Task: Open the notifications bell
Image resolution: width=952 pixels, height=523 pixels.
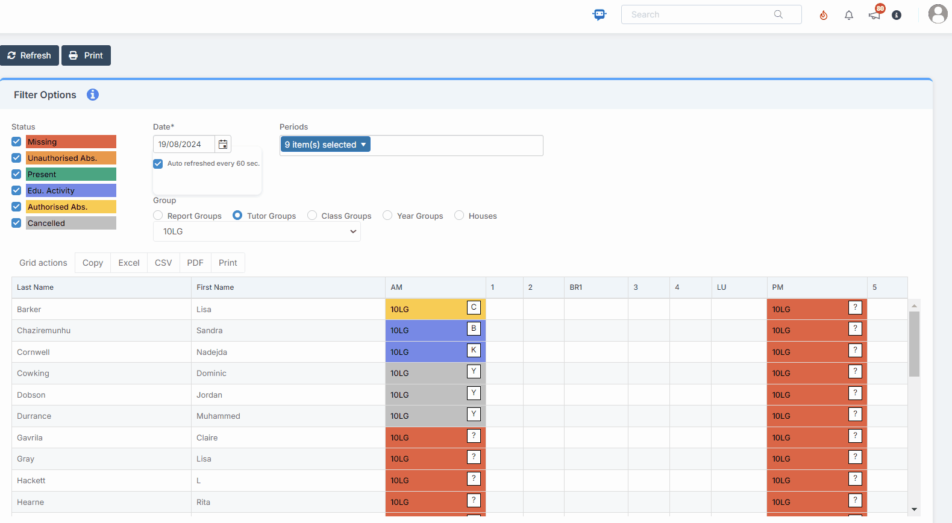Action: pos(849,15)
